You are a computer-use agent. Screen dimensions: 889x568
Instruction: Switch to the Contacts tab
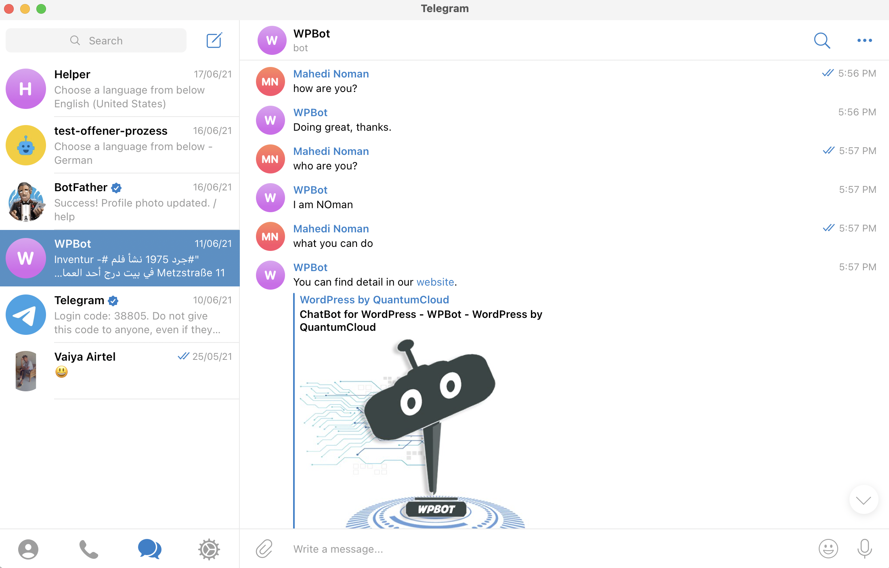tap(28, 549)
